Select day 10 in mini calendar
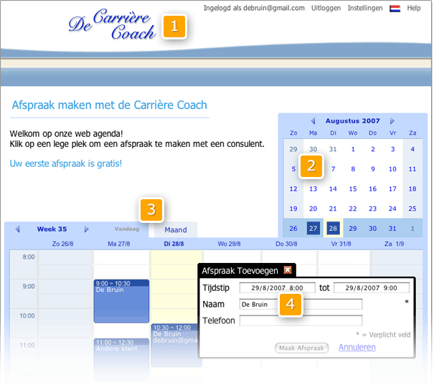The height and width of the screenshot is (392, 434). click(392, 169)
